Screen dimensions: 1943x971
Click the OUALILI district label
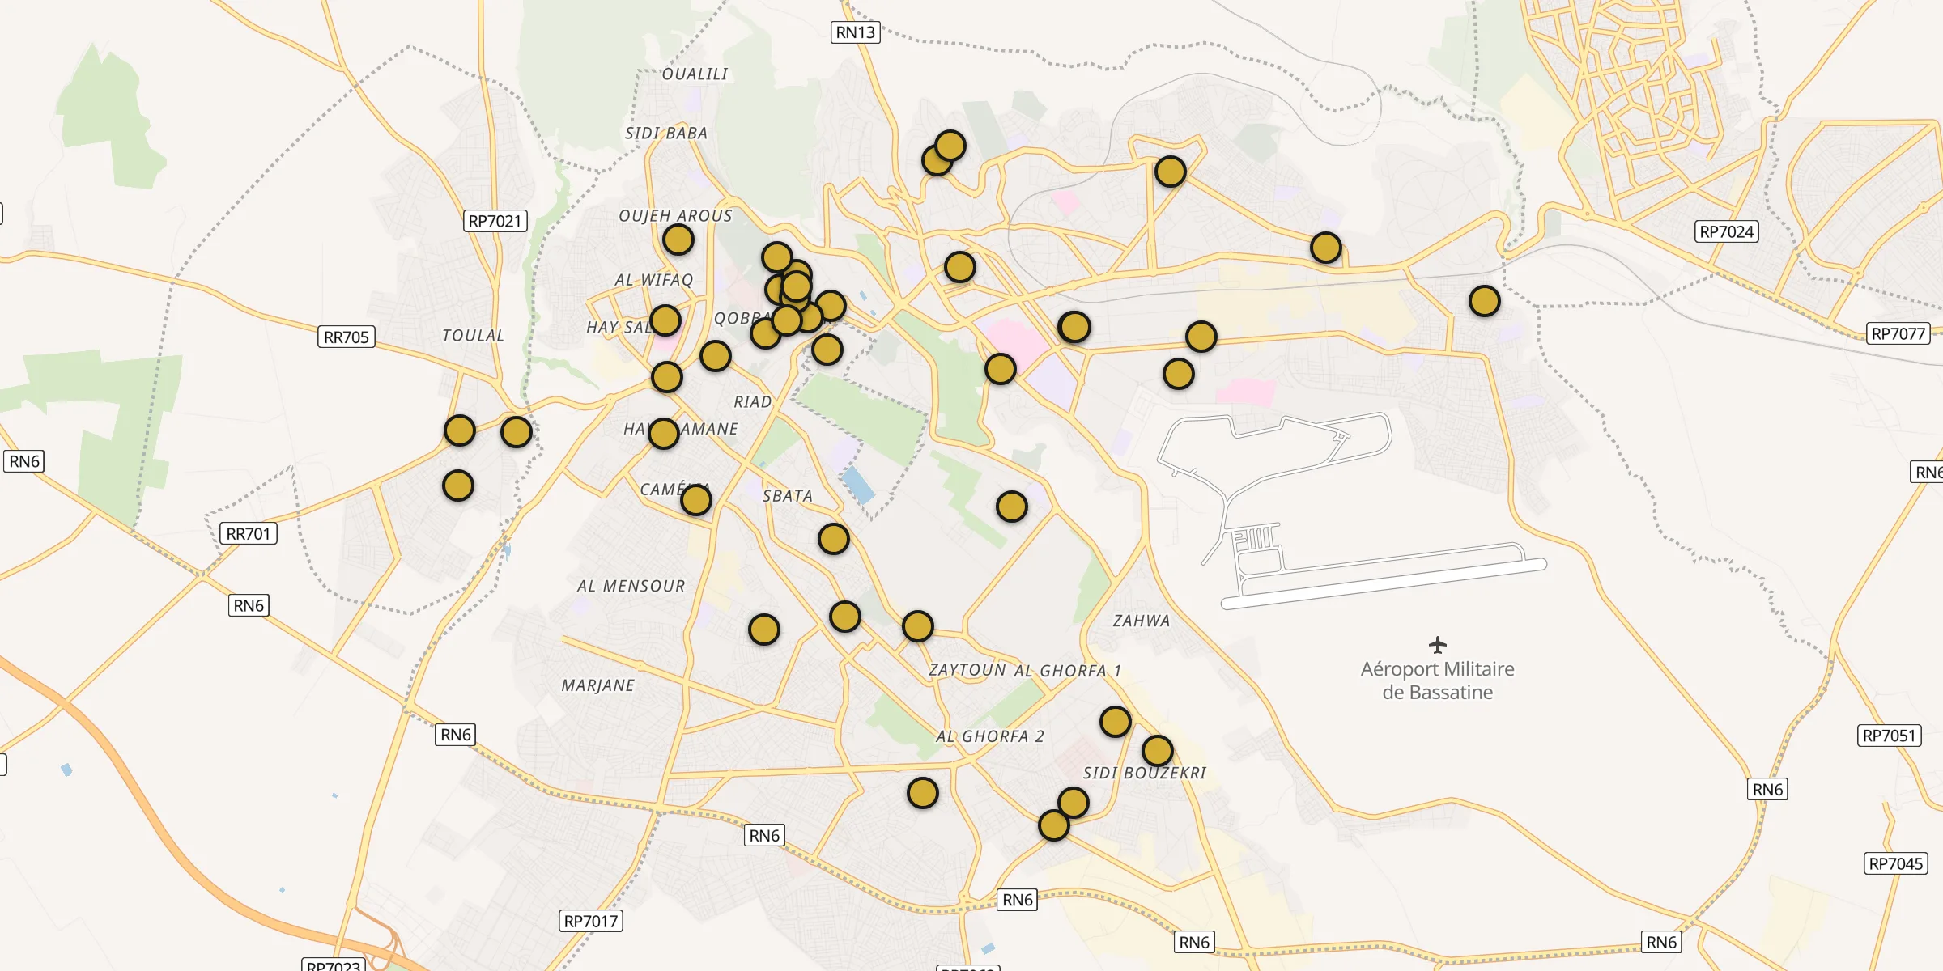pyautogui.click(x=695, y=74)
